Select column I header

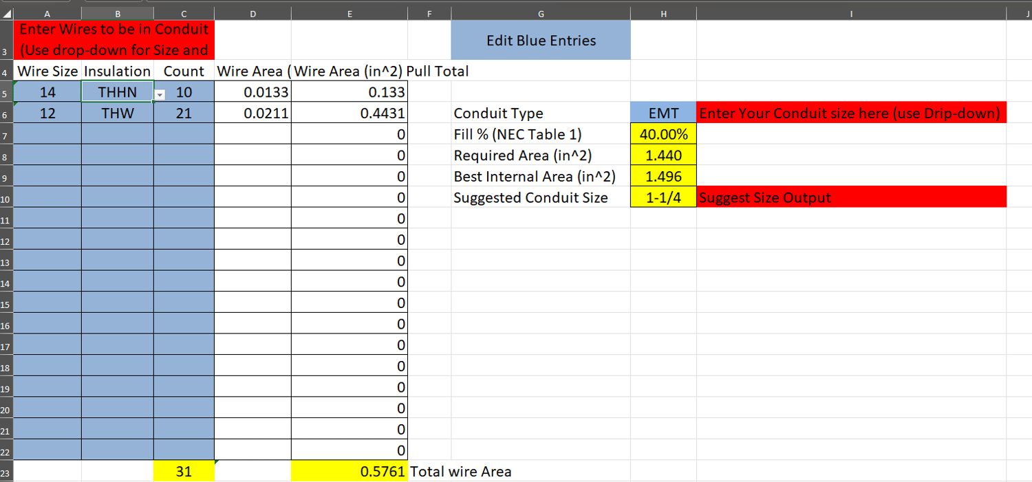click(x=852, y=13)
